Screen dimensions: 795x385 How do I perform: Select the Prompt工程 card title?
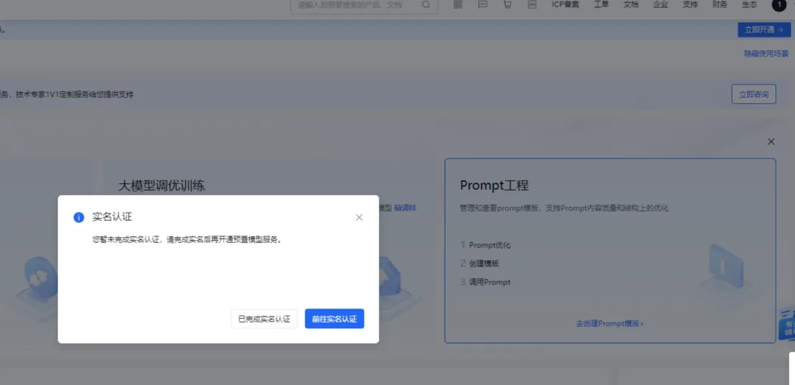[495, 186]
